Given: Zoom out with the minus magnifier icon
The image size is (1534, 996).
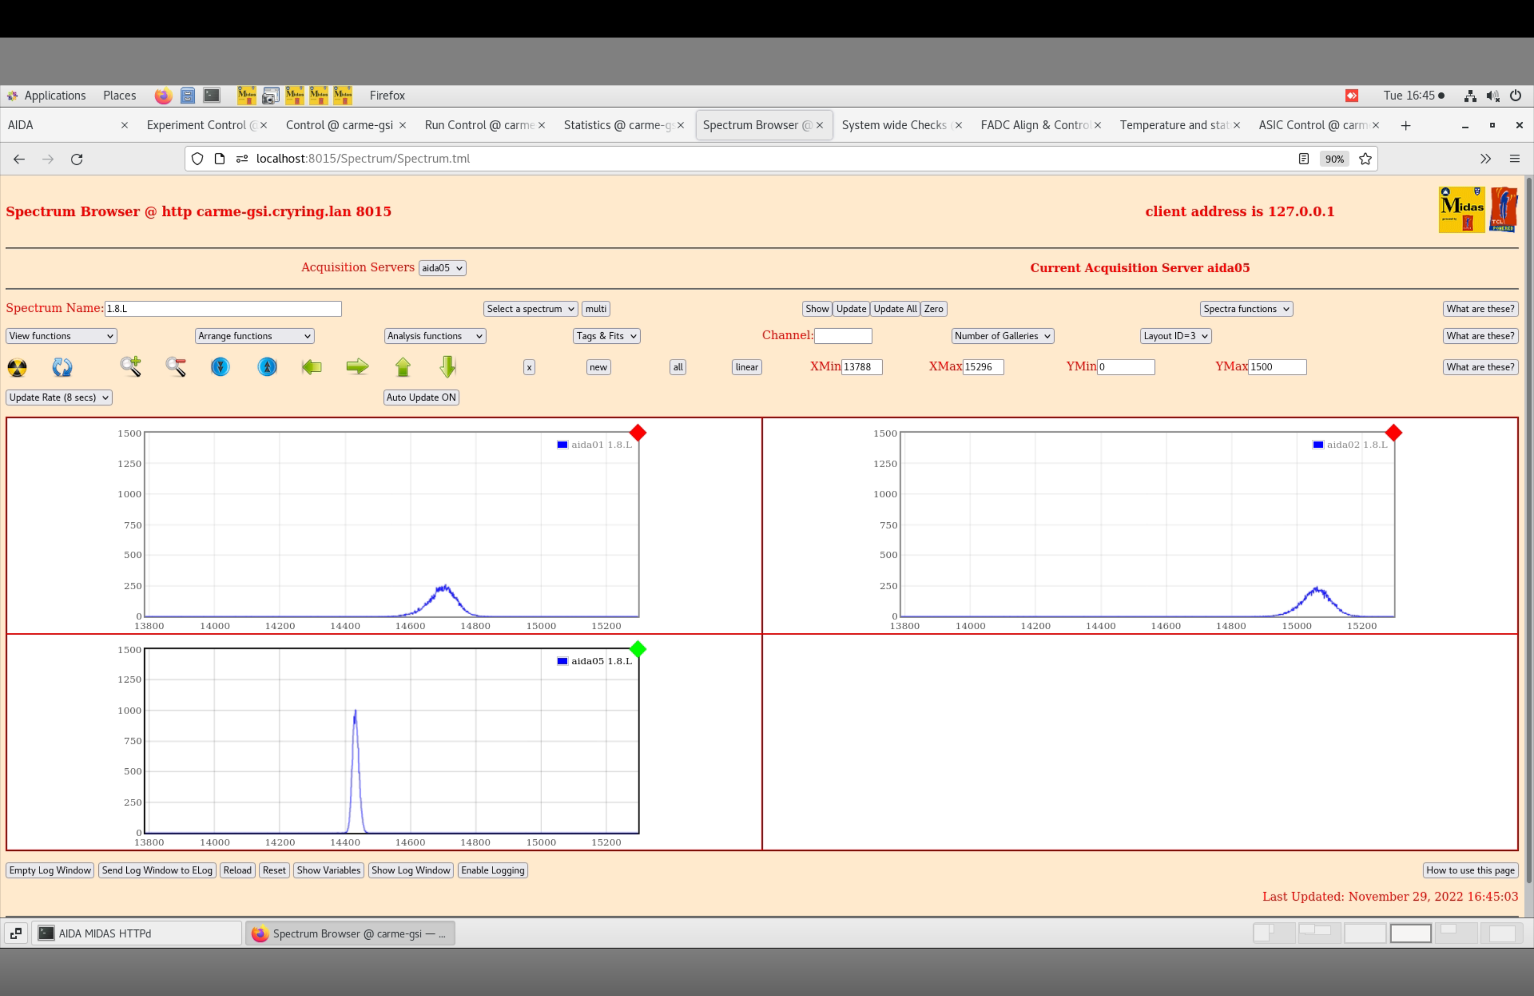Looking at the screenshot, I should [x=176, y=367].
